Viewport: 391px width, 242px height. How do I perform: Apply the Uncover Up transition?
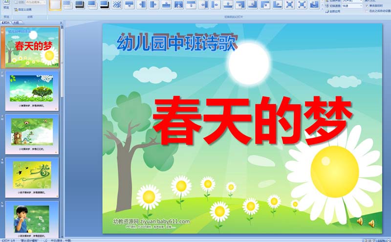click(x=228, y=4)
